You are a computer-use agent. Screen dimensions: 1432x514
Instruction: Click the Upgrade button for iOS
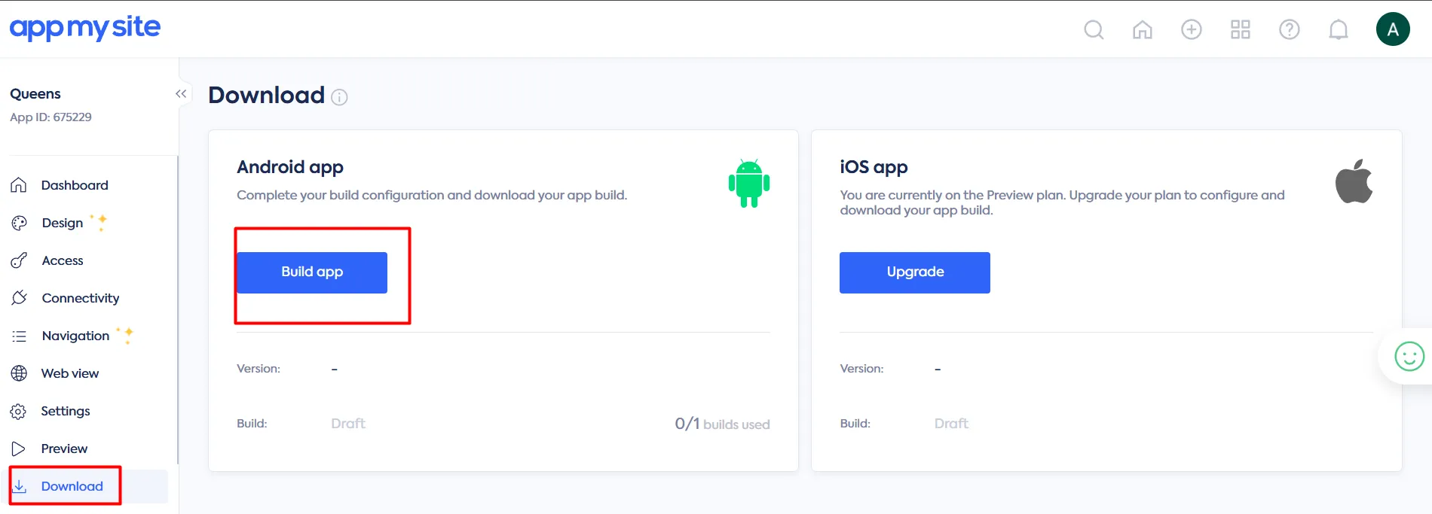pos(915,272)
